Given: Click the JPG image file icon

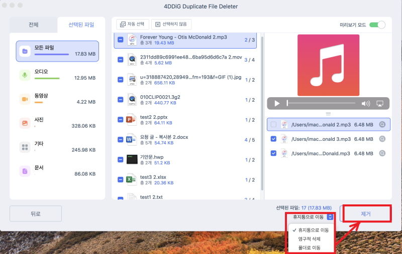Looking at the screenshot, I should click(x=132, y=80).
